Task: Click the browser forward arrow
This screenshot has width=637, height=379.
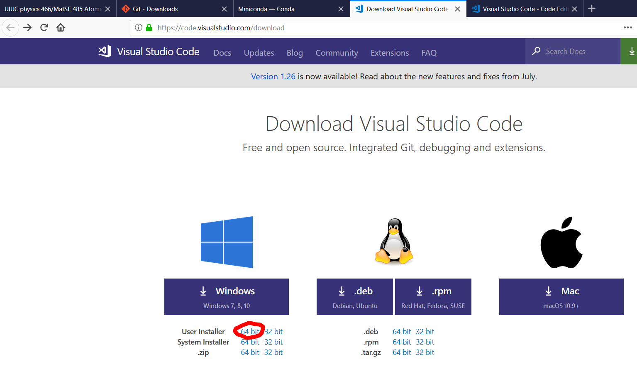Action: [x=27, y=27]
